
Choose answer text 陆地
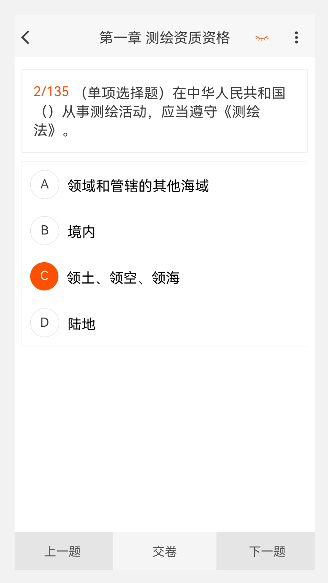(x=81, y=324)
